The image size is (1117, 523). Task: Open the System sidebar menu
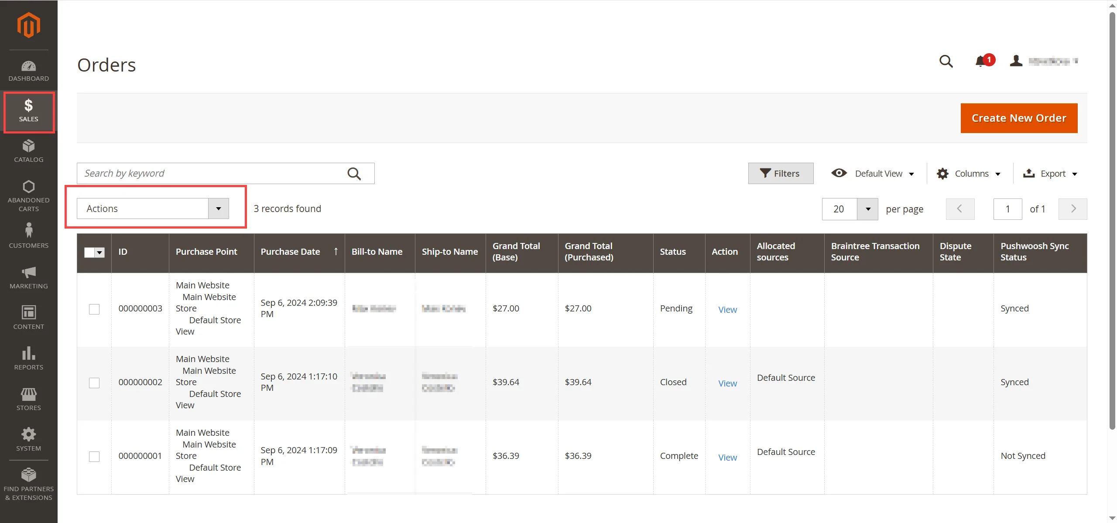click(28, 439)
